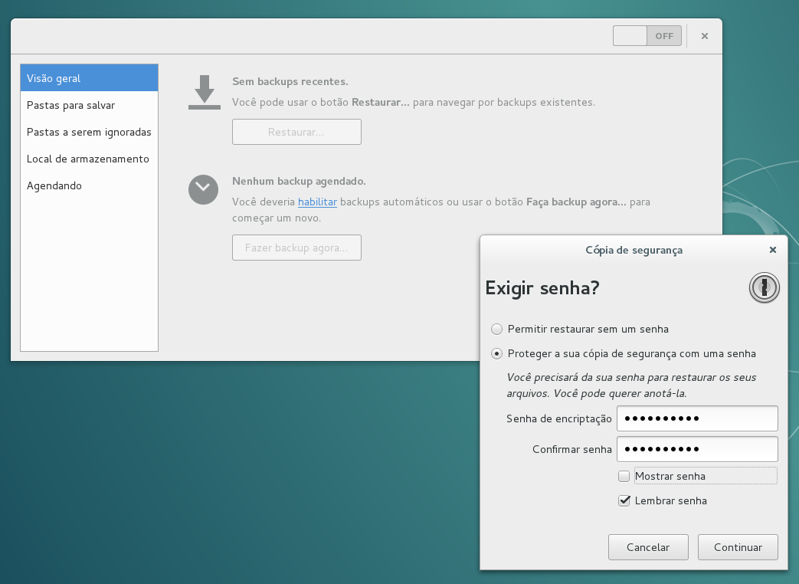Viewport: 799px width, 584px height.
Task: Click the scheduled backup round chevron icon
Action: pos(203,190)
